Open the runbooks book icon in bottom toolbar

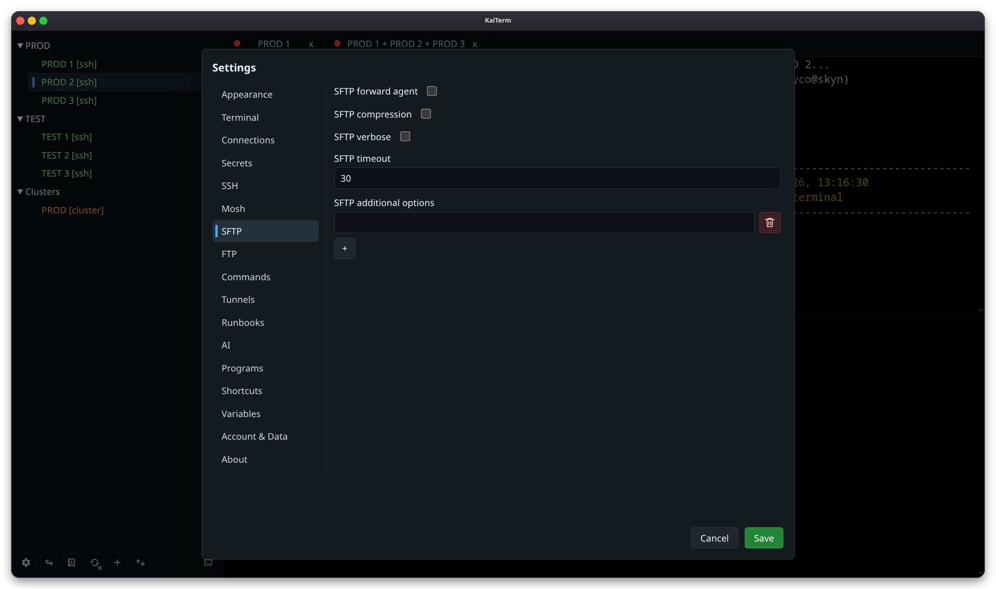point(71,562)
